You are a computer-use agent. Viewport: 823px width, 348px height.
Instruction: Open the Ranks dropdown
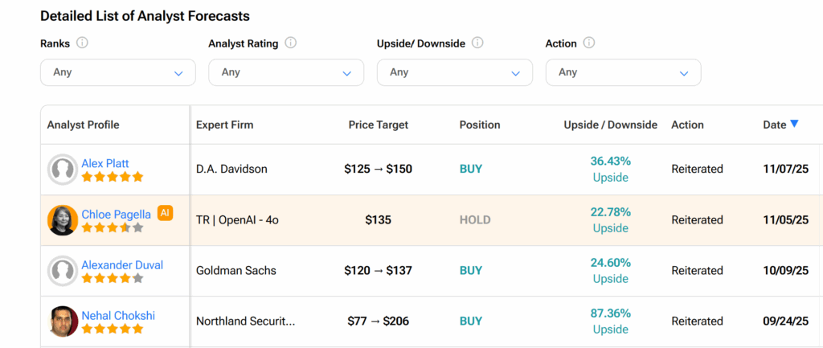point(118,72)
